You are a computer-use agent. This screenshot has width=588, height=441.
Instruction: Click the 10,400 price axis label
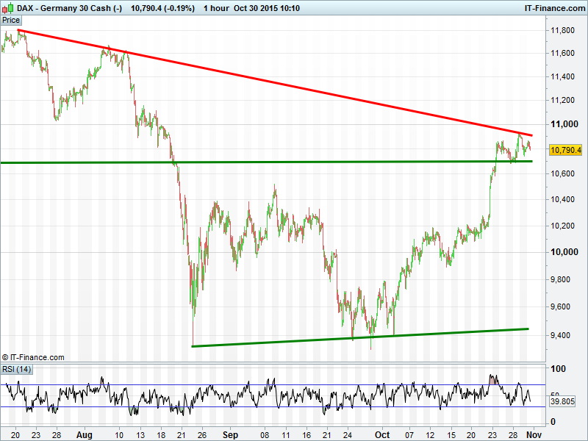coord(562,199)
